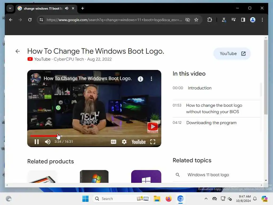Jump to 'How to change the boot logo' chapter
The width and height of the screenshot is (273, 205).
point(216,109)
